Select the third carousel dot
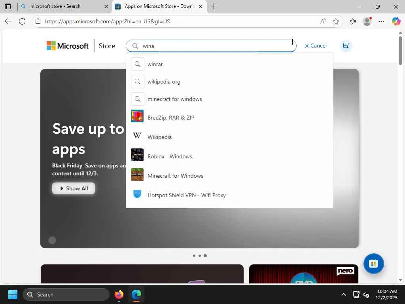This screenshot has width=405, height=304. coord(205,256)
